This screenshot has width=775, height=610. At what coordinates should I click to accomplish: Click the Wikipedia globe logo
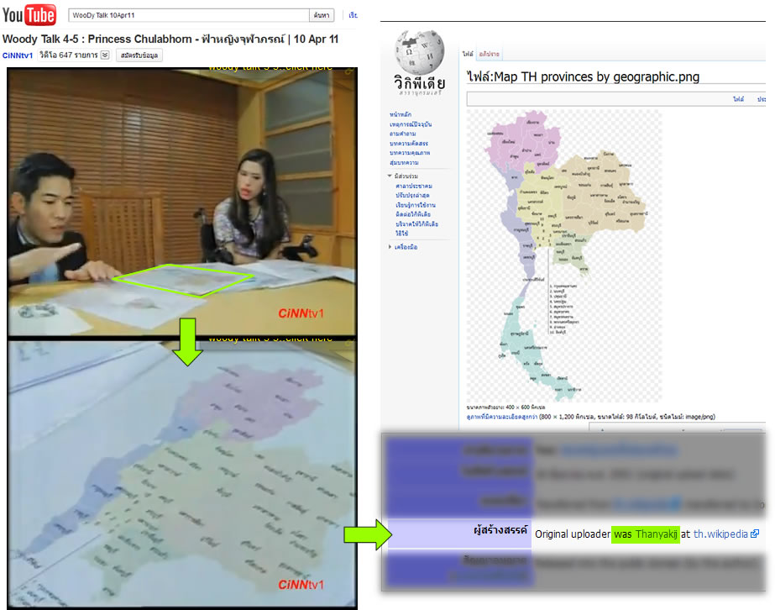coord(419,52)
